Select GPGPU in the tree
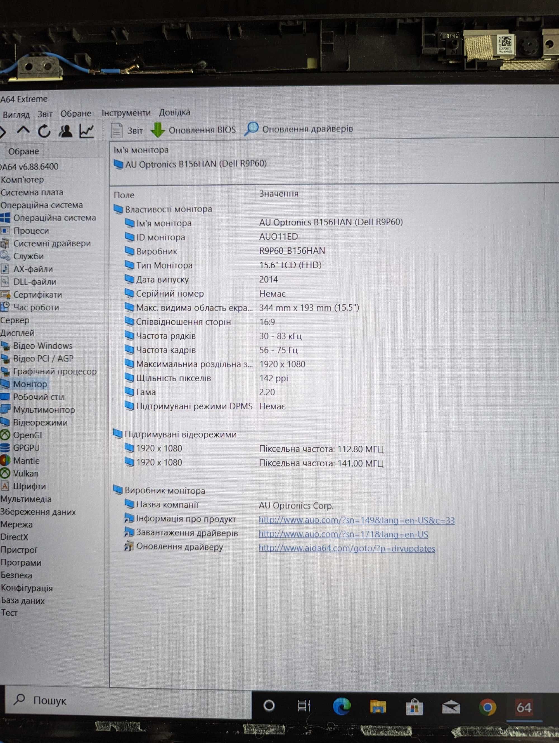Image resolution: width=559 pixels, height=743 pixels. [x=20, y=448]
